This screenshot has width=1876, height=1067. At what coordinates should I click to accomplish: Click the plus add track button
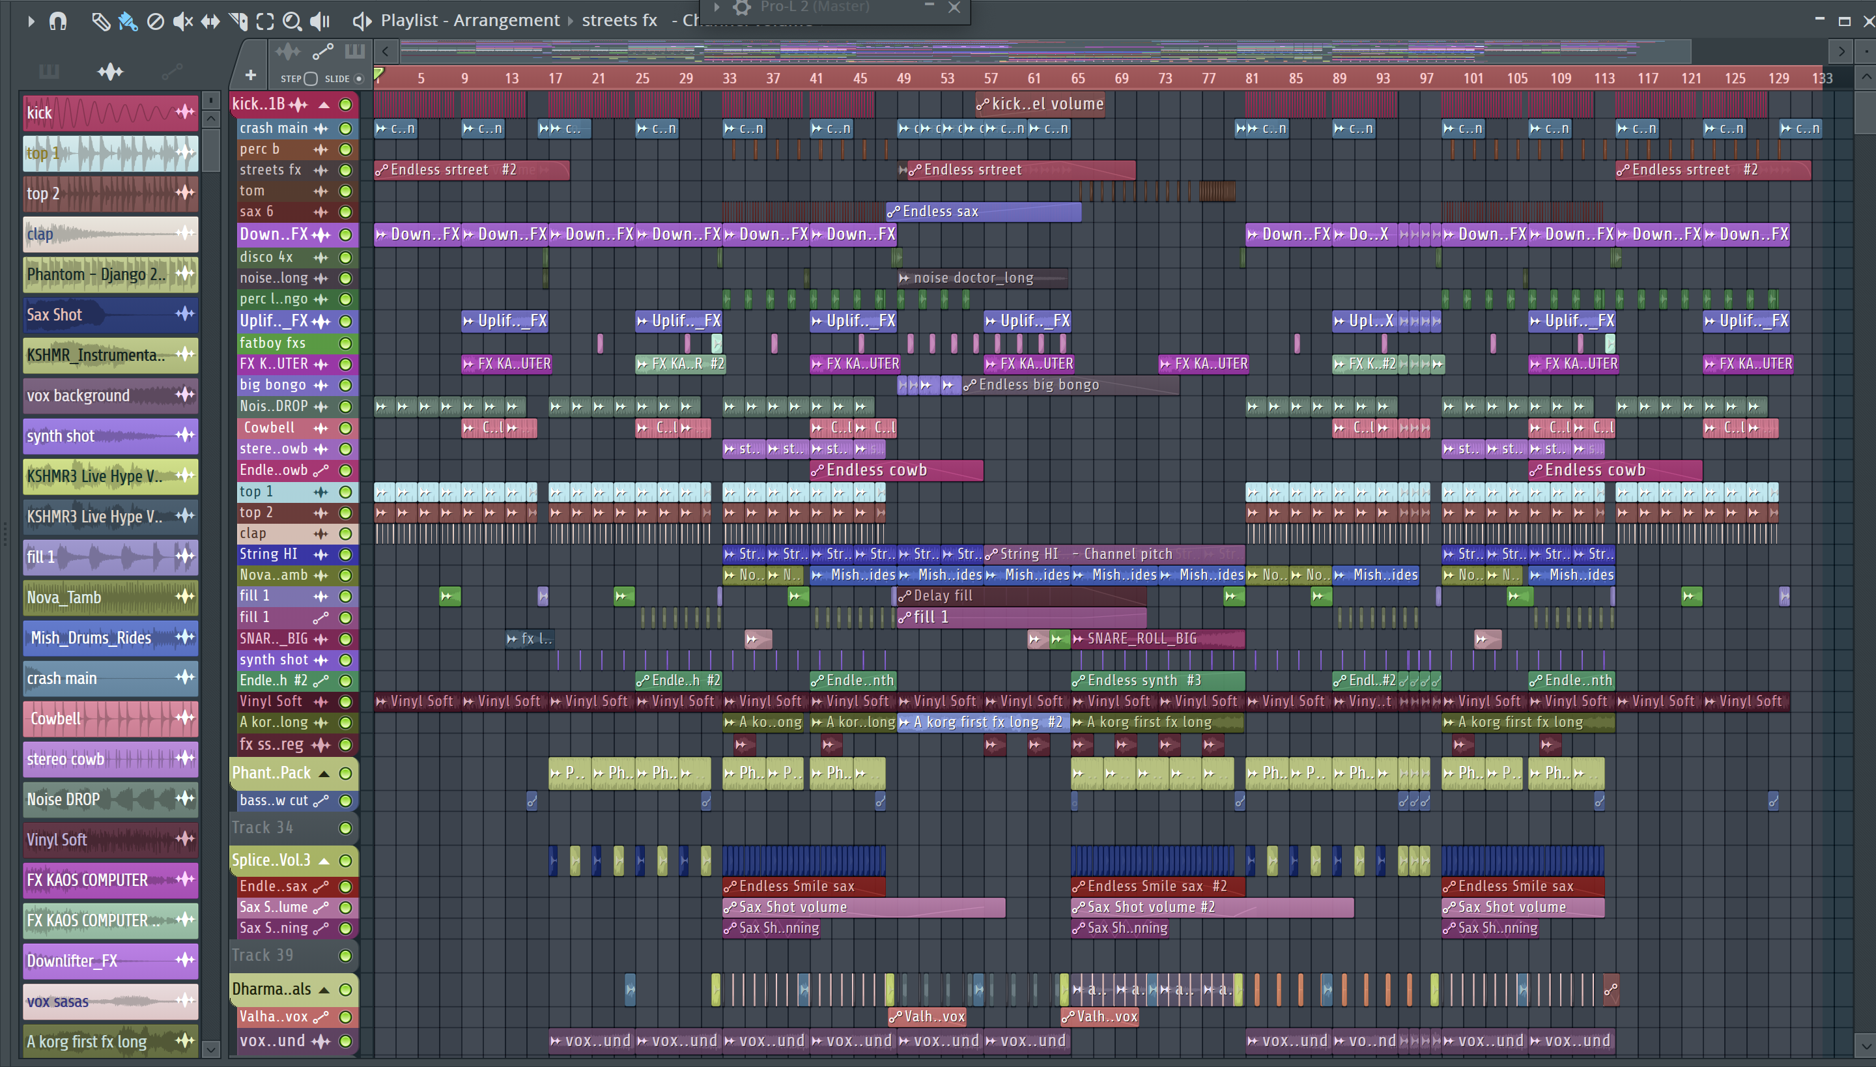click(251, 75)
